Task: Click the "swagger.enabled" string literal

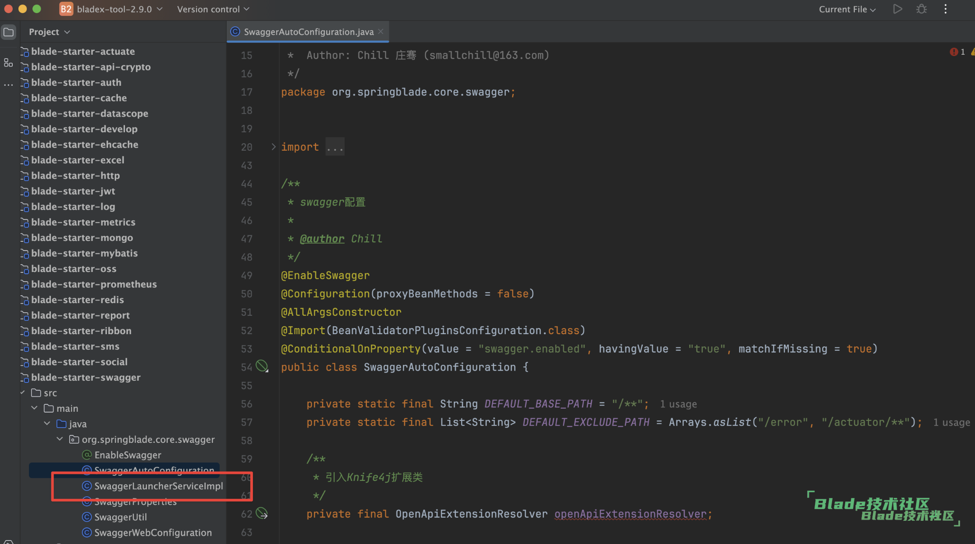Action: pos(532,349)
